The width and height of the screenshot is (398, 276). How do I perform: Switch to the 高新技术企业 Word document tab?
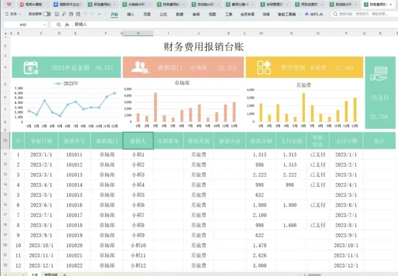[67, 4]
